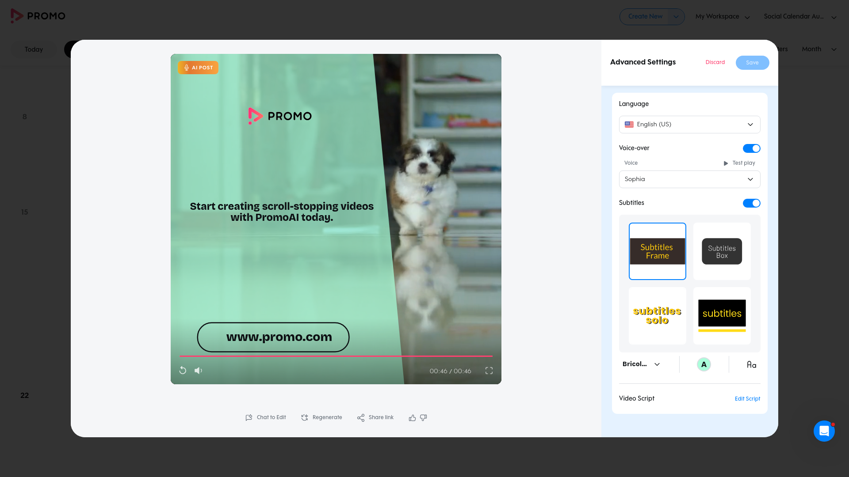Open Social Calendar Au... dropdown
Image resolution: width=849 pixels, height=477 pixels.
coord(800,17)
